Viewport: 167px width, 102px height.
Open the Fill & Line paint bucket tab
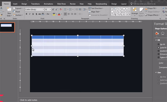[x=157, y=34]
